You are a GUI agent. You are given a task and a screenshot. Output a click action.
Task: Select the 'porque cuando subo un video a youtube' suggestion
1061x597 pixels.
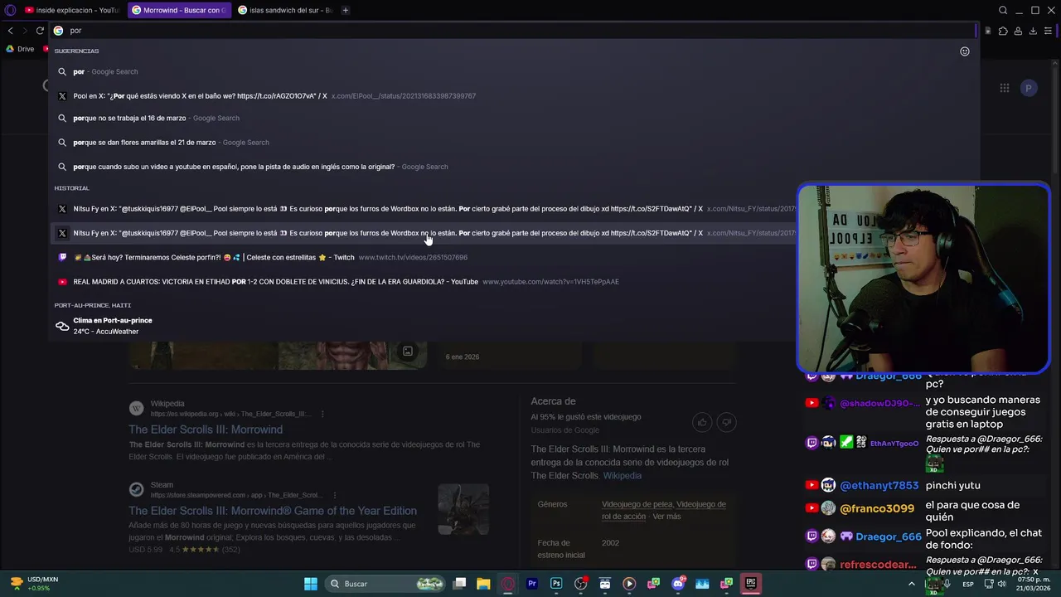pos(514,166)
